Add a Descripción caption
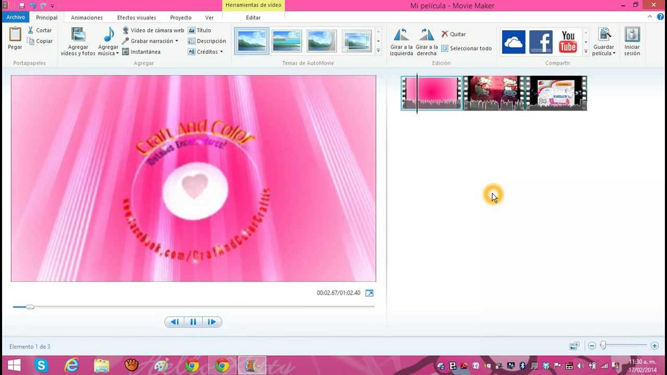 coord(207,41)
